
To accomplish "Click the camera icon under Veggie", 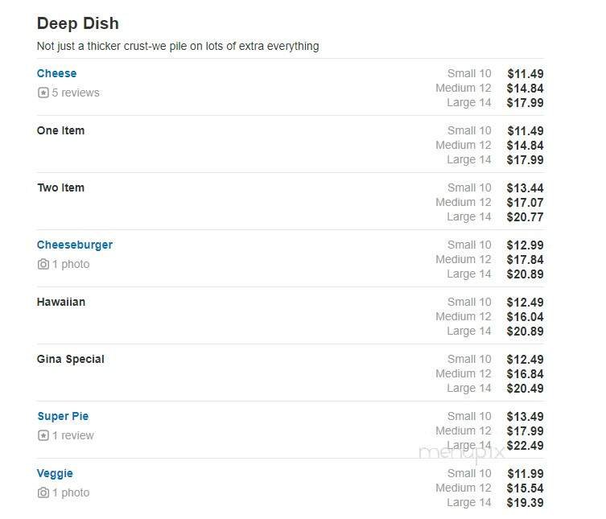I will point(43,492).
